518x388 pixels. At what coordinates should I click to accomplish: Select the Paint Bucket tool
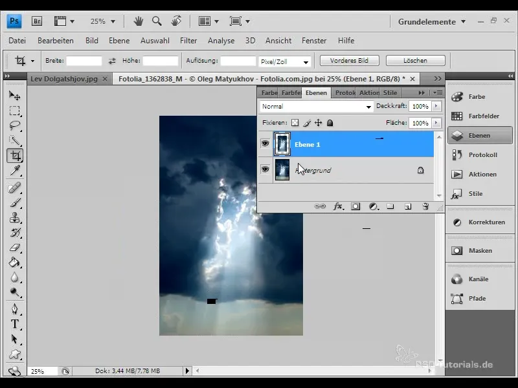[x=14, y=263]
